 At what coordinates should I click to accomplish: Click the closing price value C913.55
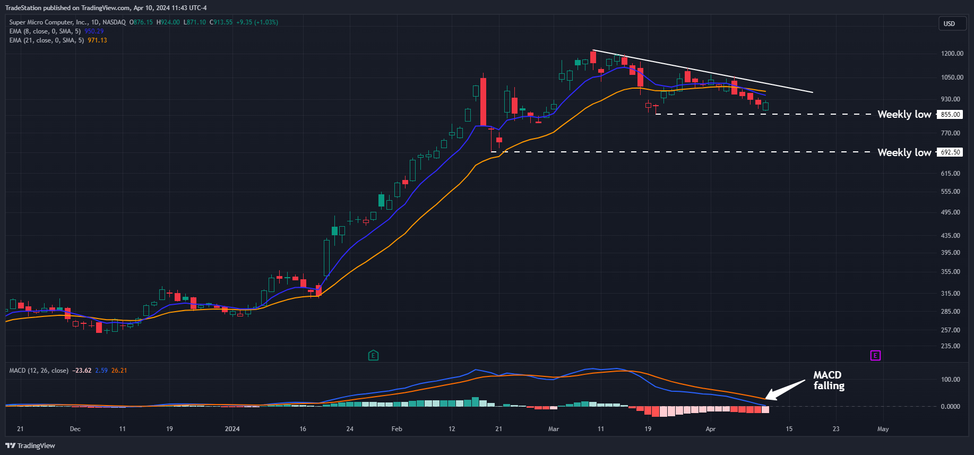[x=221, y=22]
